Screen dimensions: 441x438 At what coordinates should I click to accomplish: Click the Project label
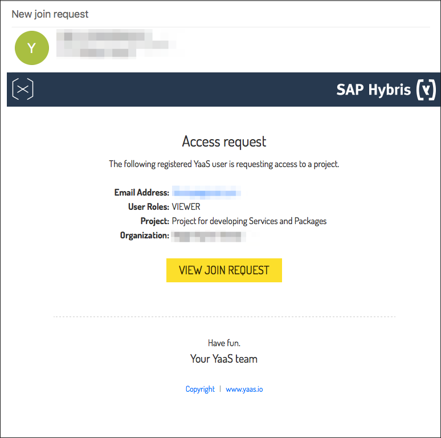coord(154,221)
